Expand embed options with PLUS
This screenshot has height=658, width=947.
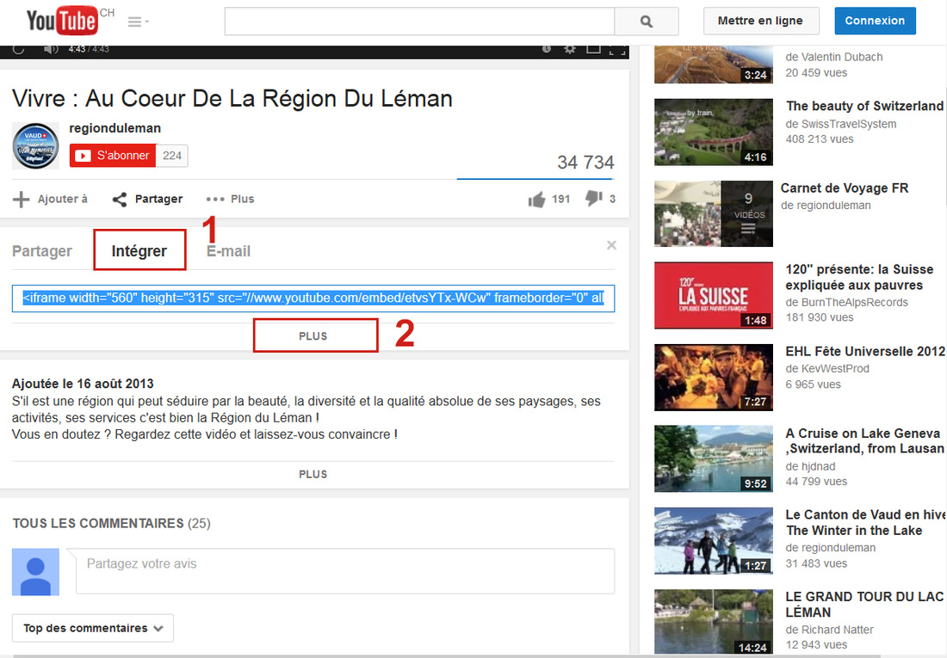tap(313, 336)
